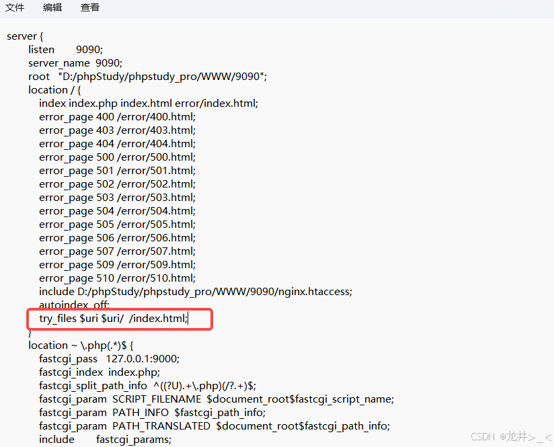Click the error_page 404 line
Viewport: 554px width, 447px height.
(117, 143)
